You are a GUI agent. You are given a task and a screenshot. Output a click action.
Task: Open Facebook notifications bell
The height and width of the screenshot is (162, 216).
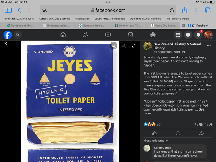[198, 35]
